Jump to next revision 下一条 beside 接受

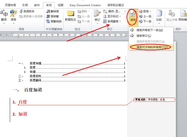click(x=145, y=21)
